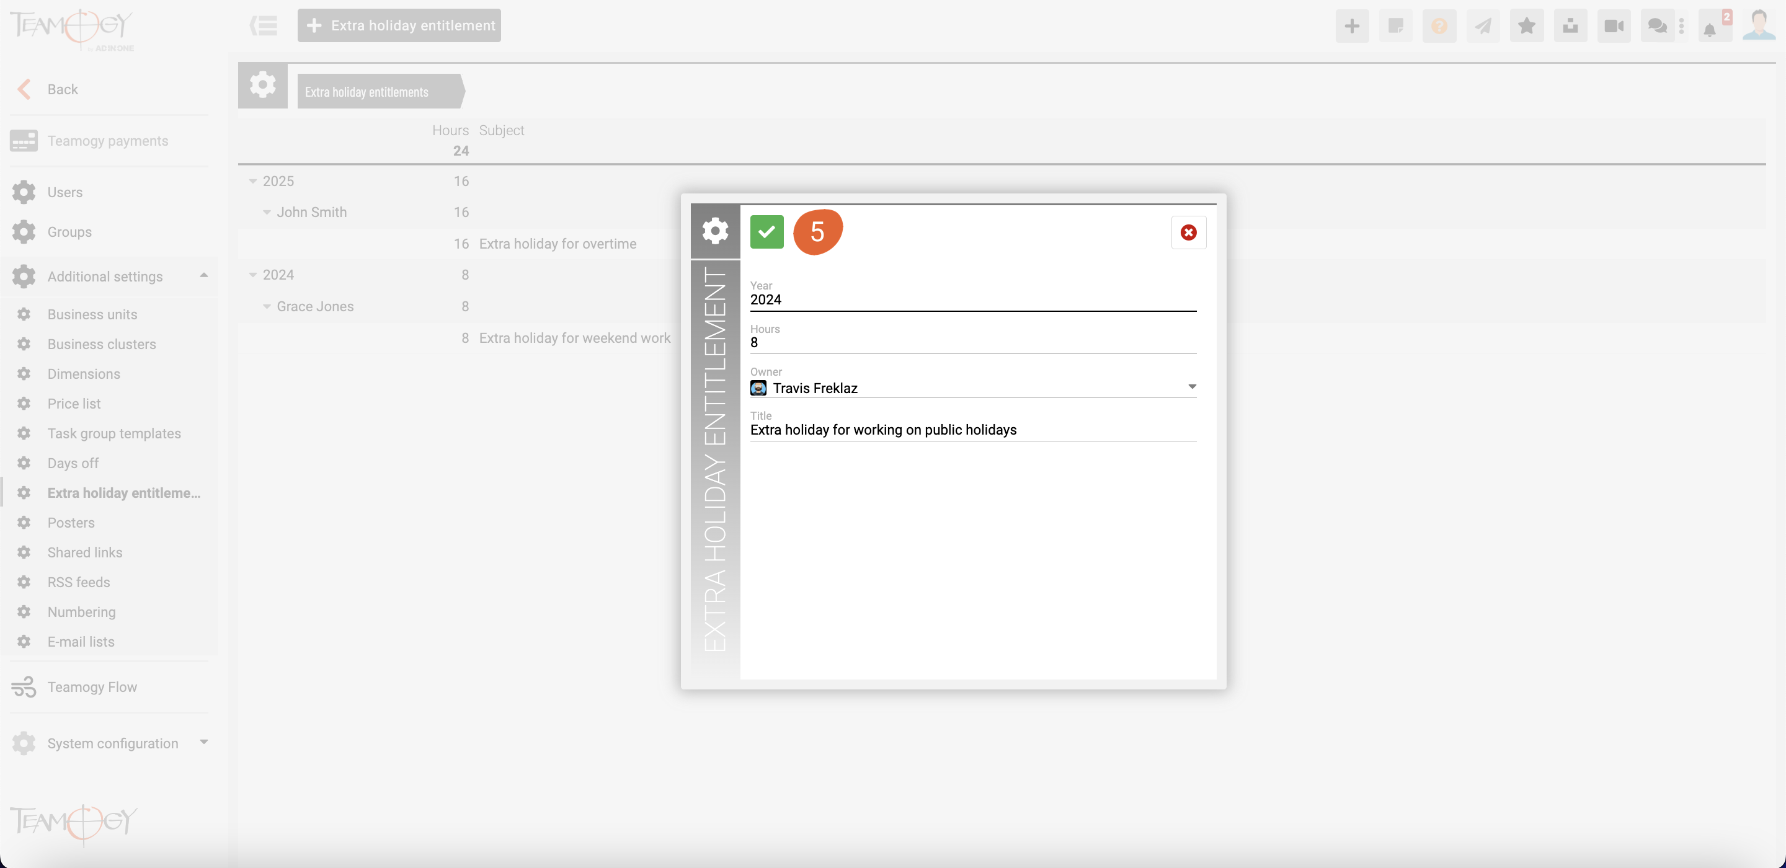Click the Teamogy Flow wind icon
Screen dimensions: 1786x868
point(24,686)
